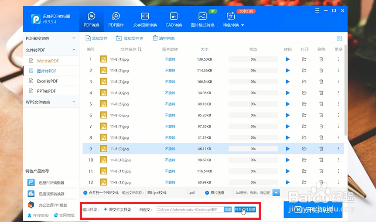Select the 原文件夹目录 radio button
This screenshot has width=376, height=222.
[105, 209]
